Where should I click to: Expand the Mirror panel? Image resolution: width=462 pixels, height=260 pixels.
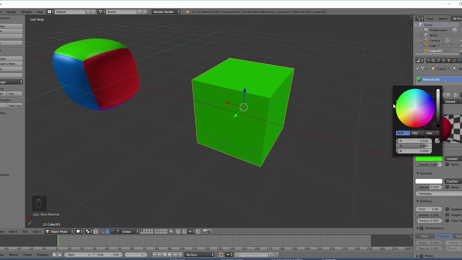pyautogui.click(x=418, y=256)
